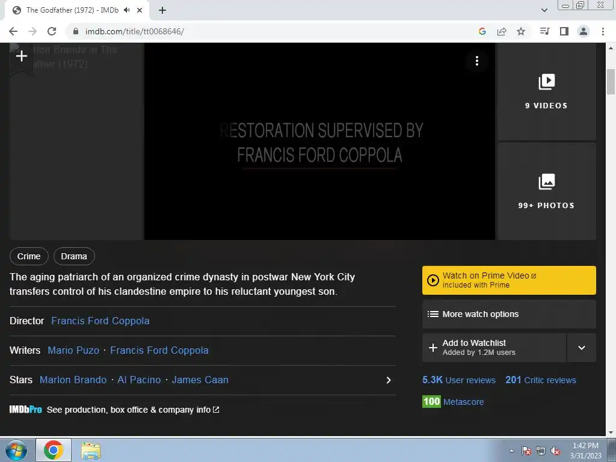Screen dimensions: 616x462
Task: Click the muted volume tray icon
Action: tap(555, 451)
